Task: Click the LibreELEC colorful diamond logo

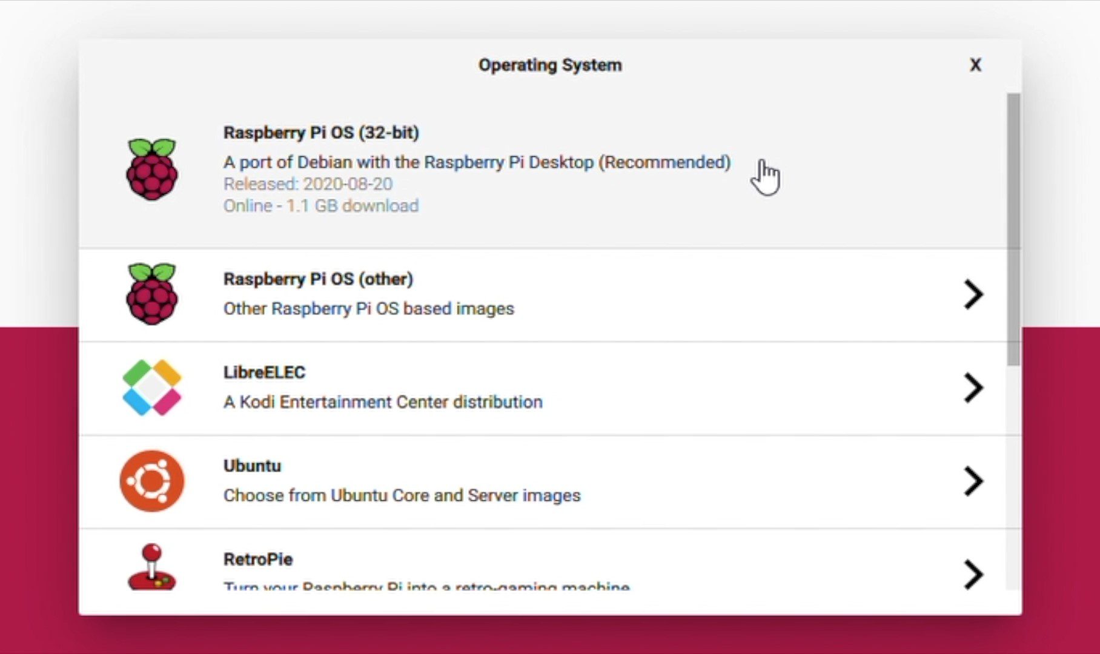Action: 151,388
